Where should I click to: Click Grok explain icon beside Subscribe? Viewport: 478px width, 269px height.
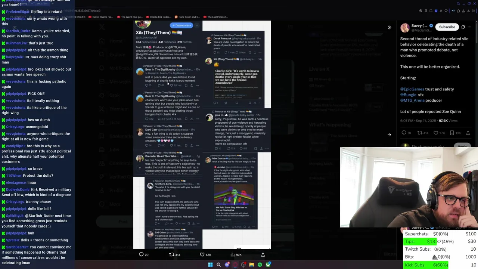(463, 27)
